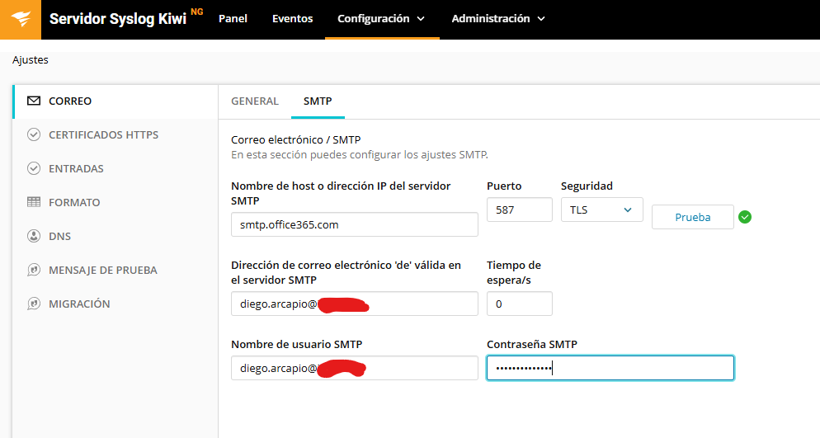Click the Certificados HTTPS checkmark icon
Screen dimensions: 820x438
coord(34,134)
